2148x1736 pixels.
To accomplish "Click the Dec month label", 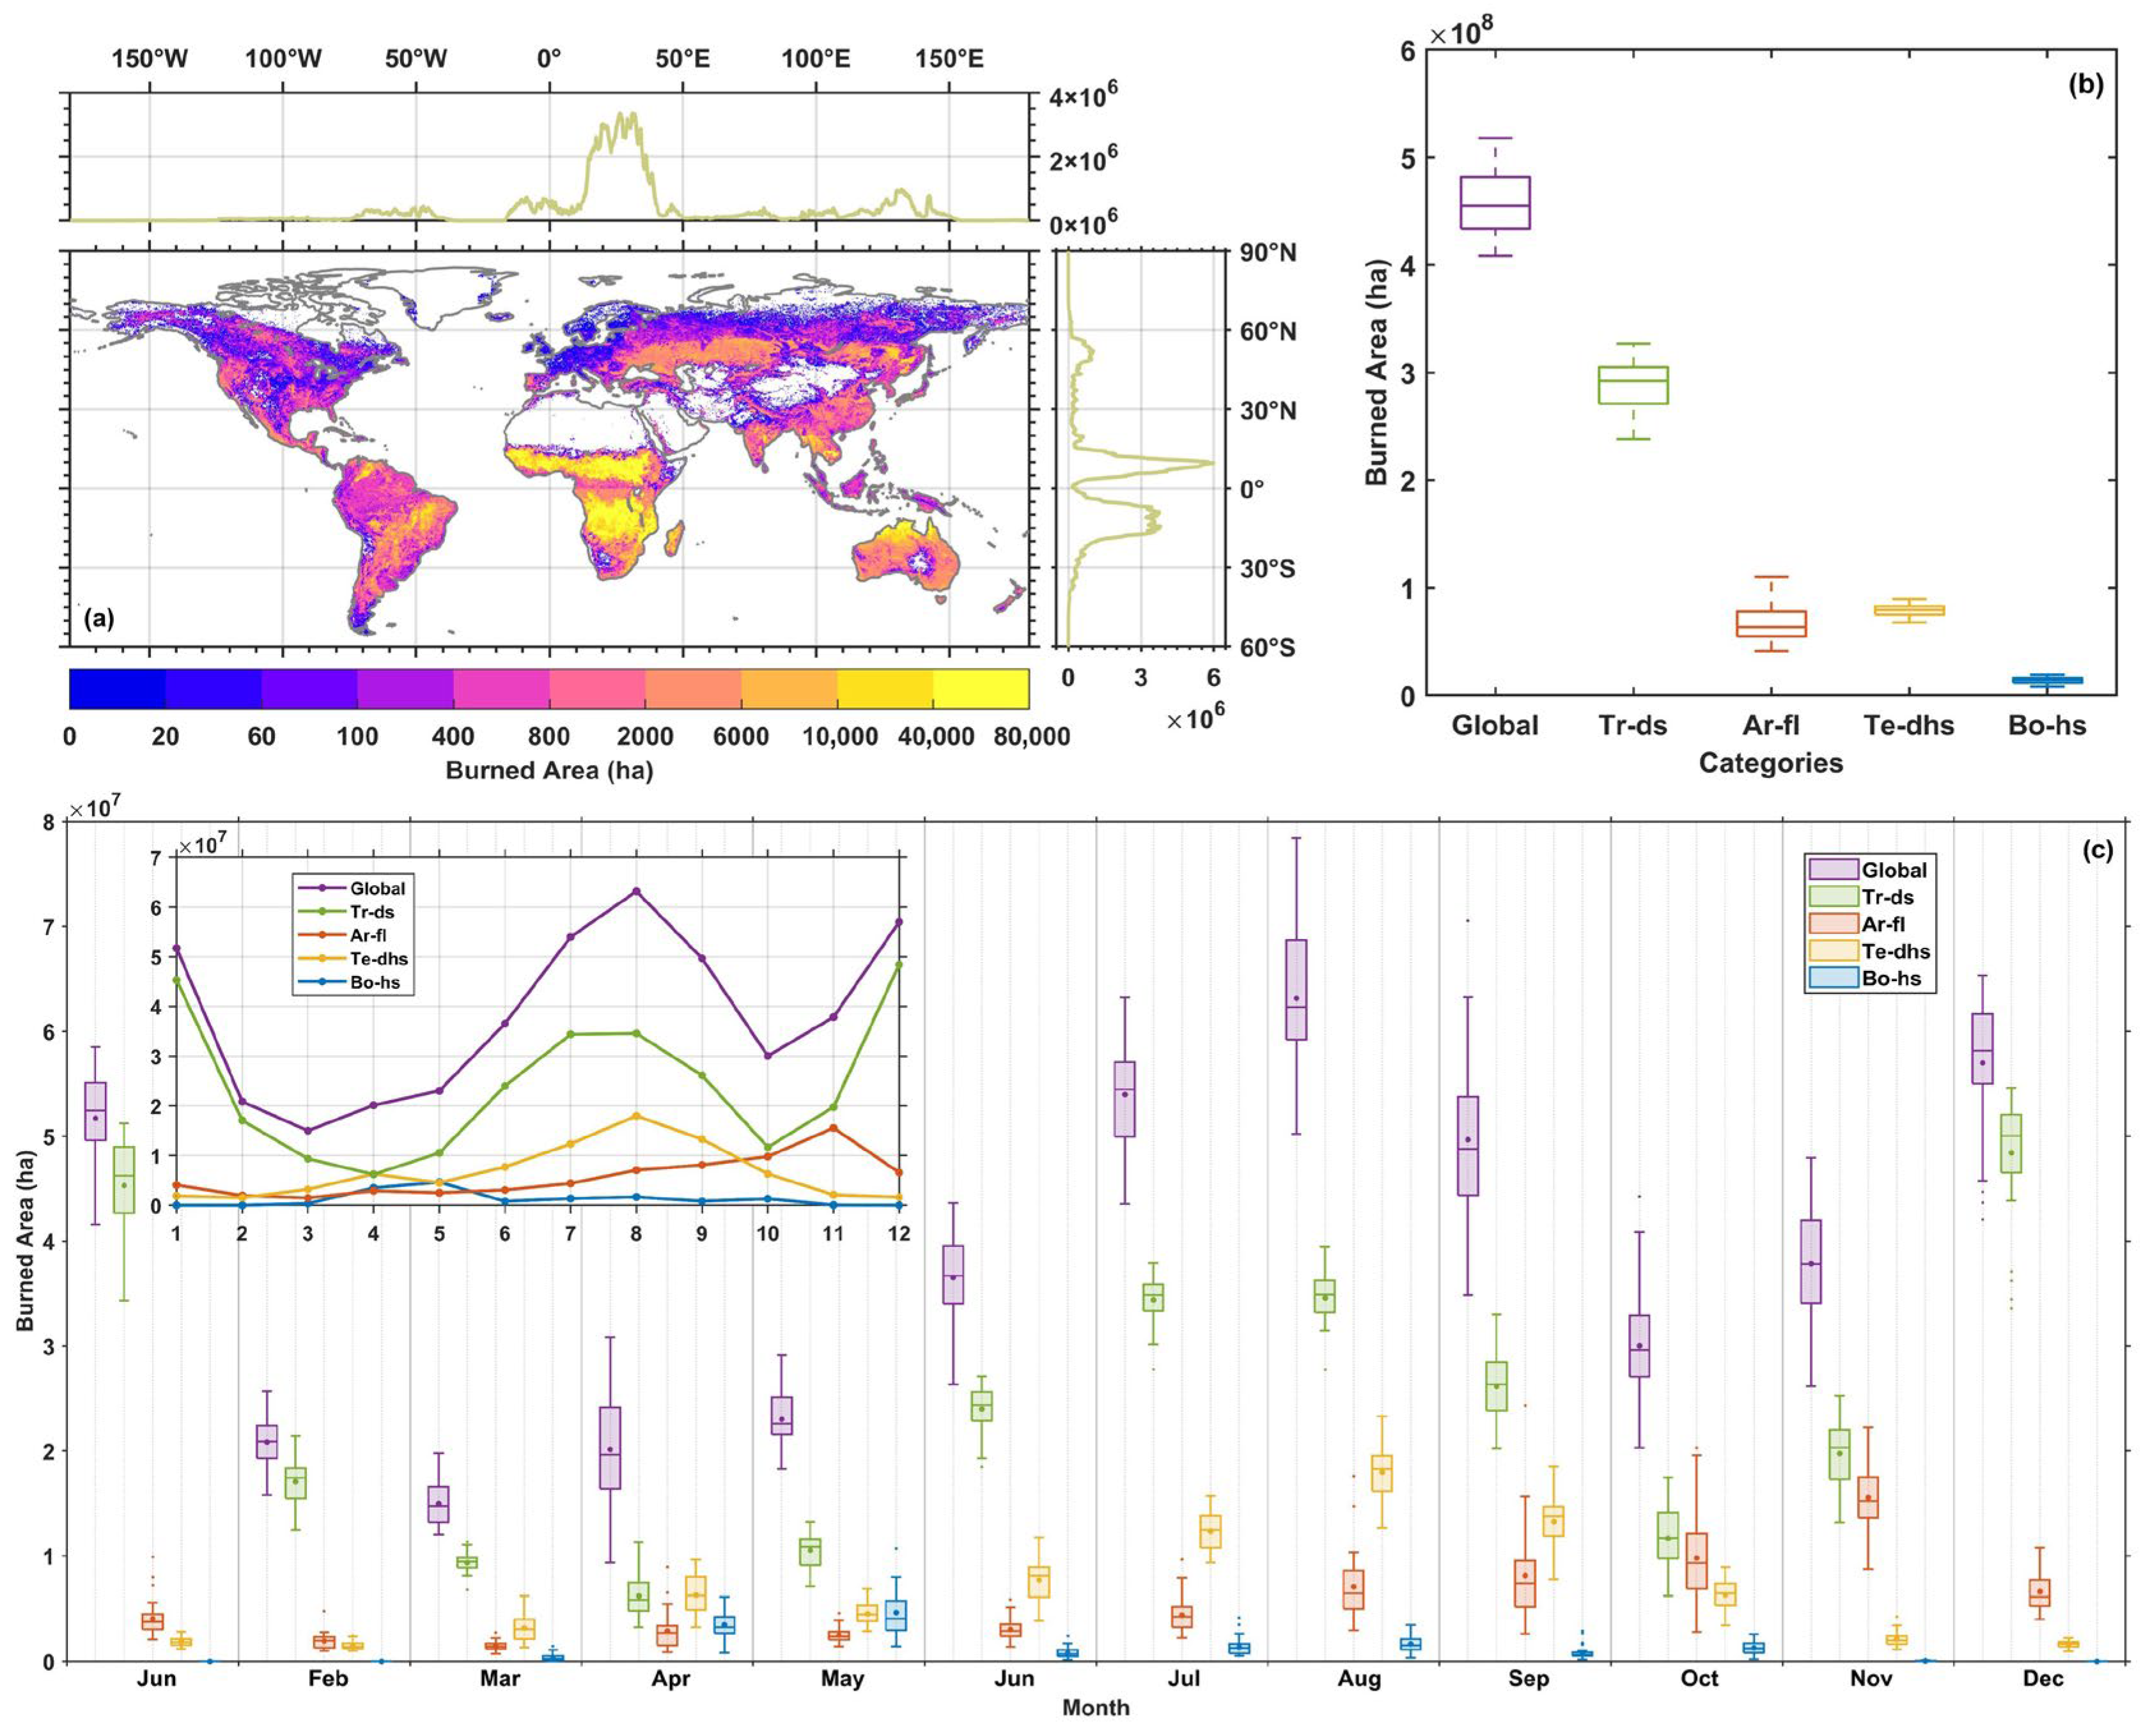I will [x=2043, y=1679].
